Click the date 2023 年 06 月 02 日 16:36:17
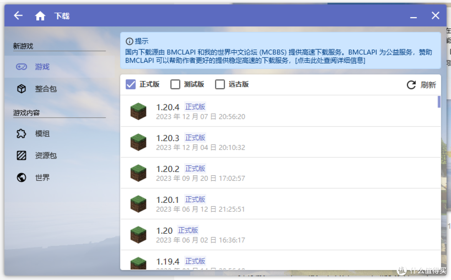The image size is (451, 280). point(200,240)
